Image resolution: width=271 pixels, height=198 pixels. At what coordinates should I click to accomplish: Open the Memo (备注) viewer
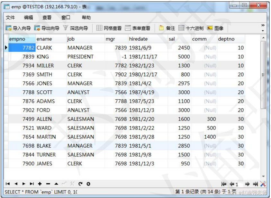[167, 28]
